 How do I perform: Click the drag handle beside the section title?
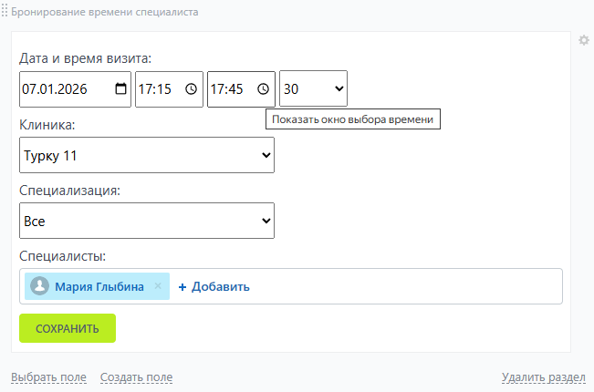click(x=5, y=13)
